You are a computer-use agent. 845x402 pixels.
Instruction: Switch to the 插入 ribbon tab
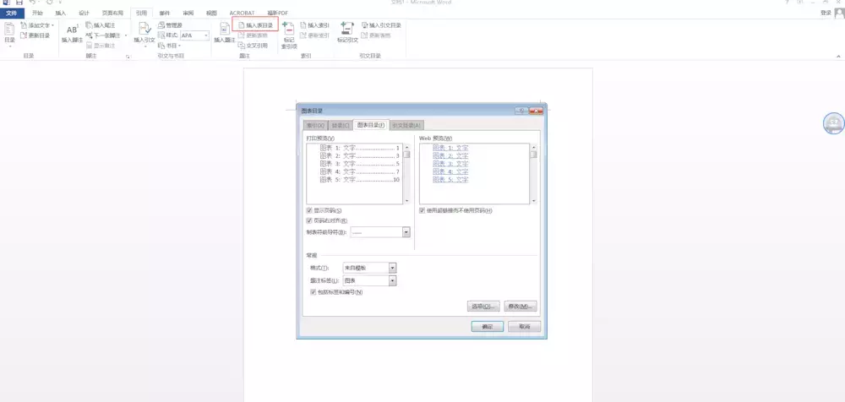[60, 13]
